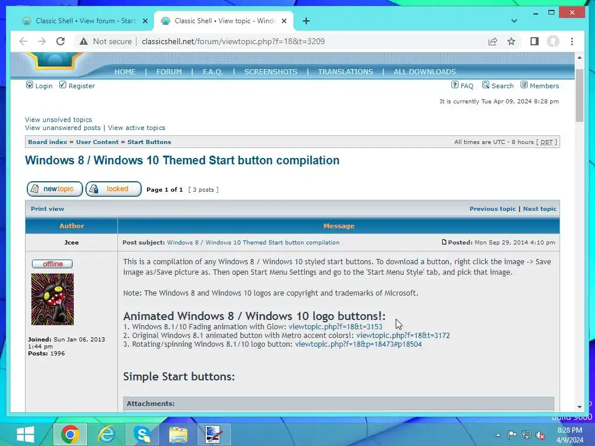Bookmark this page with the star icon
Viewport: 595px width, 446px height.
[x=511, y=41]
